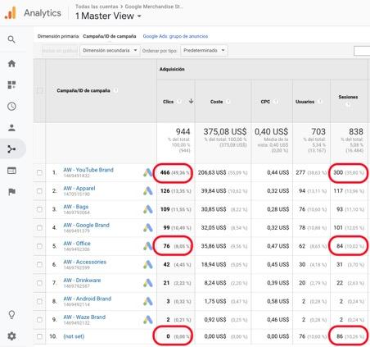Open Audience person icon
The height and width of the screenshot is (347, 370).
(x=11, y=128)
